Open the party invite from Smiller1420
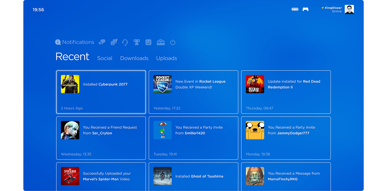Image resolution: width=387 pixels, height=191 pixels. coord(193,138)
